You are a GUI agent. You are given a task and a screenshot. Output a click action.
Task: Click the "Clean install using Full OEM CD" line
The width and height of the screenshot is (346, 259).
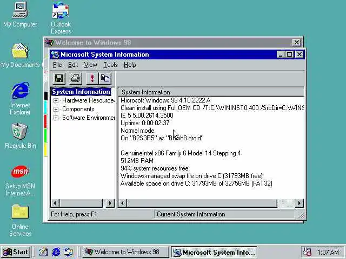coord(212,108)
